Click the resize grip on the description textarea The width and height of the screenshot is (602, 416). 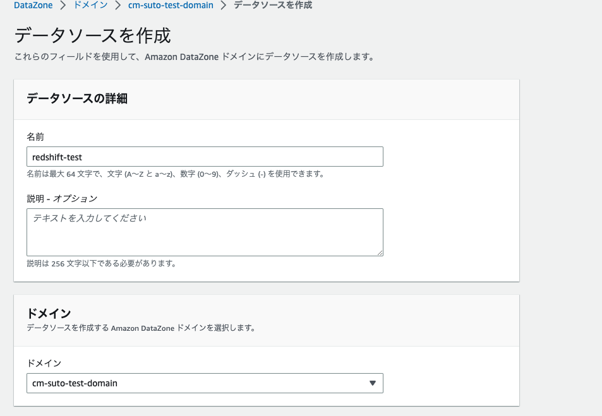[x=380, y=253]
